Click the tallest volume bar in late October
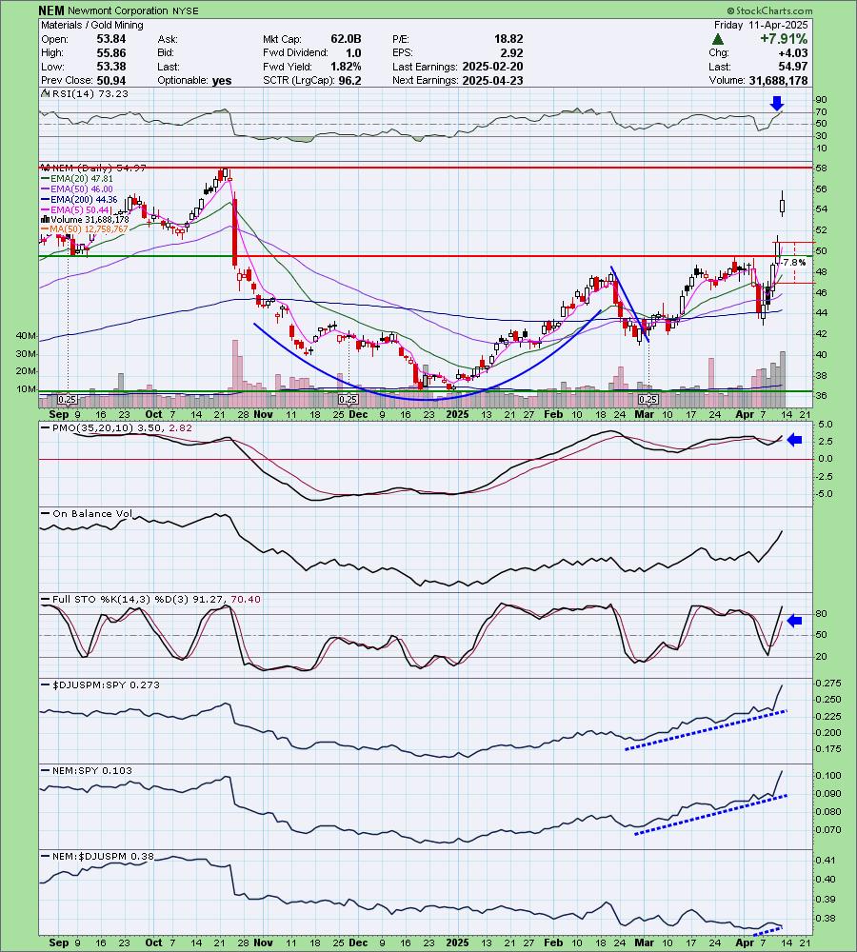857x952 pixels. [x=234, y=374]
